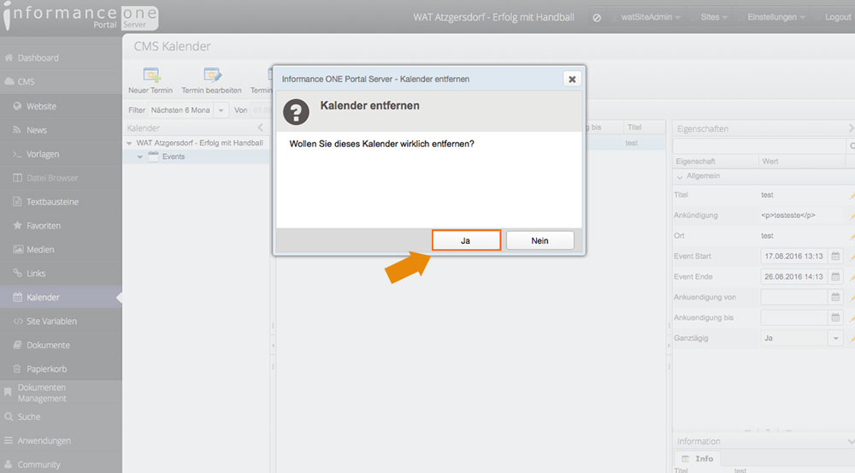Open the Einstellungen dropdown menu
The width and height of the screenshot is (855, 473).
point(776,17)
